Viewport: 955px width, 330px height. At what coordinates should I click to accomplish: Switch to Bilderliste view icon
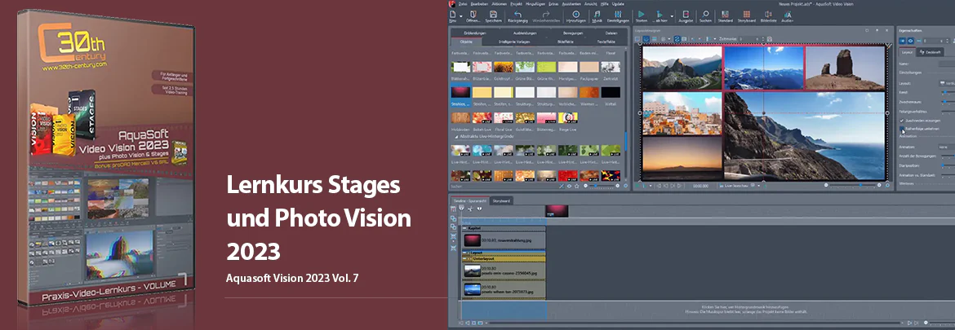point(767,15)
